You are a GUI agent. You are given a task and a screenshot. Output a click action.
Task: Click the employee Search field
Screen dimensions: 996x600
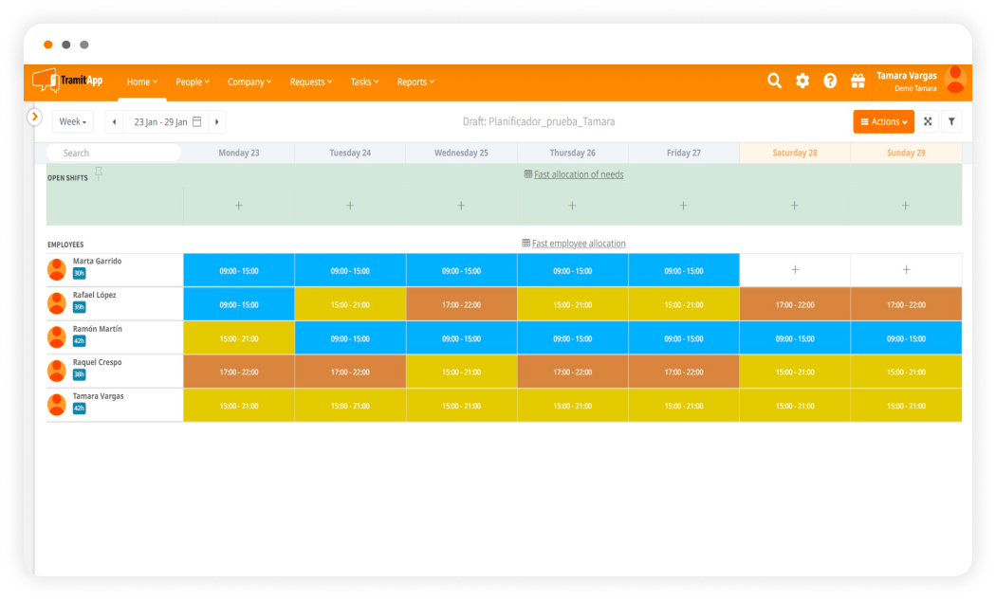point(114,153)
